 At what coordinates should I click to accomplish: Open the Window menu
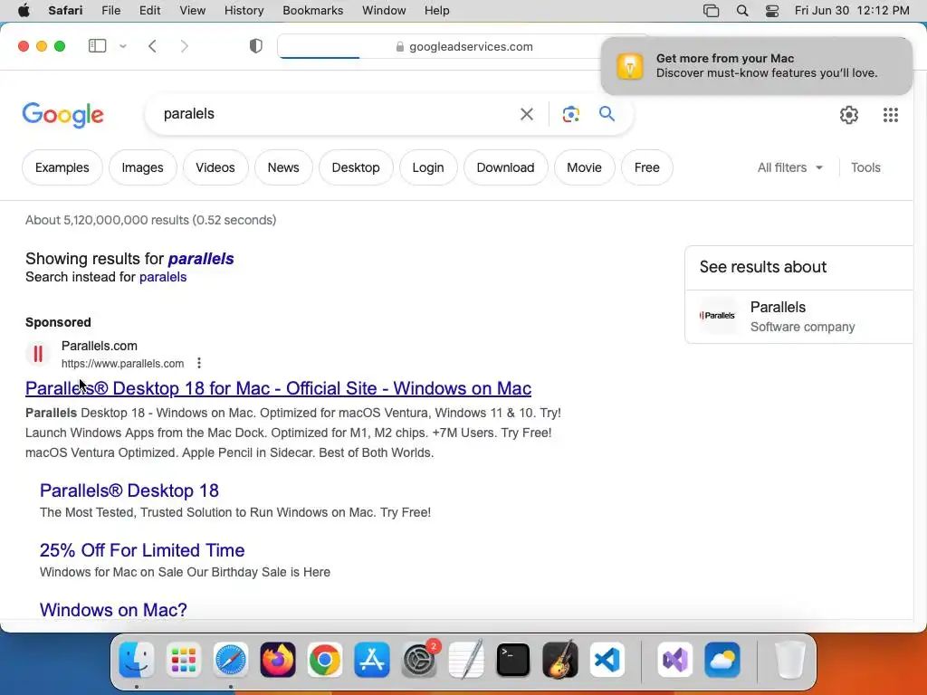click(384, 10)
